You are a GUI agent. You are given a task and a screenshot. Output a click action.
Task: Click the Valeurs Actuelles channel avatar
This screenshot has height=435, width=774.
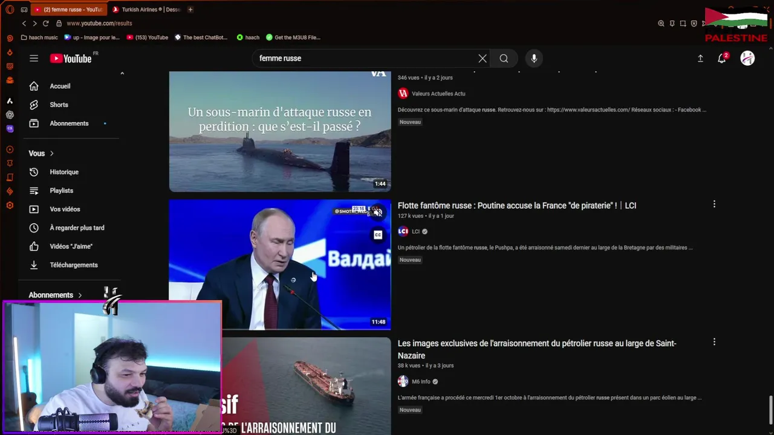point(403,94)
